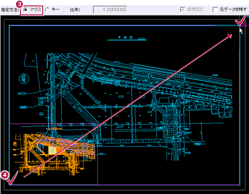
Task: Click the step 4 numbered marker badge
Action: point(4,175)
